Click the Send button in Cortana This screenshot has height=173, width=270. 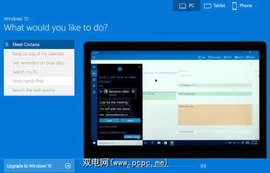click(x=109, y=121)
